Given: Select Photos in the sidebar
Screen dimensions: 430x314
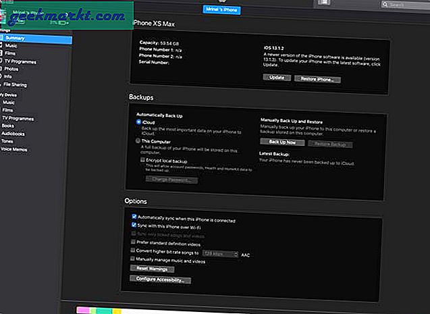Looking at the screenshot, I should (11, 69).
